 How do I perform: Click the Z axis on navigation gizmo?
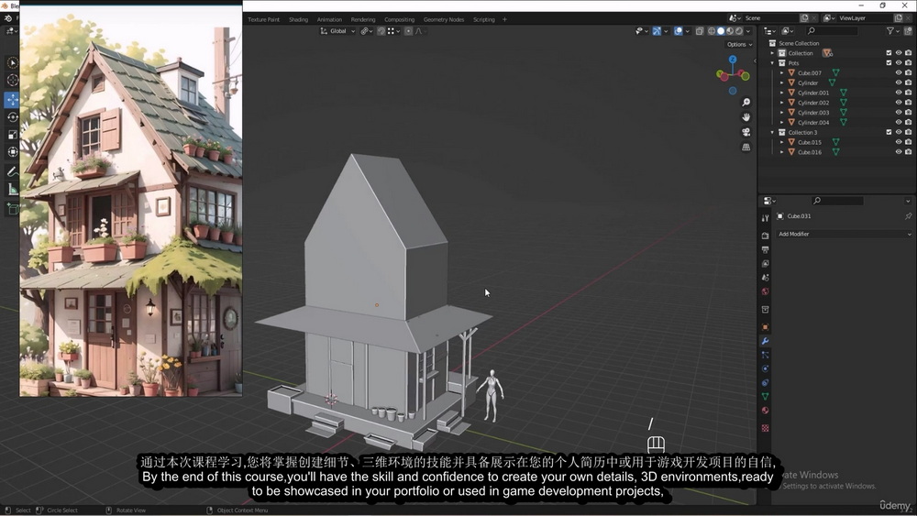733,60
